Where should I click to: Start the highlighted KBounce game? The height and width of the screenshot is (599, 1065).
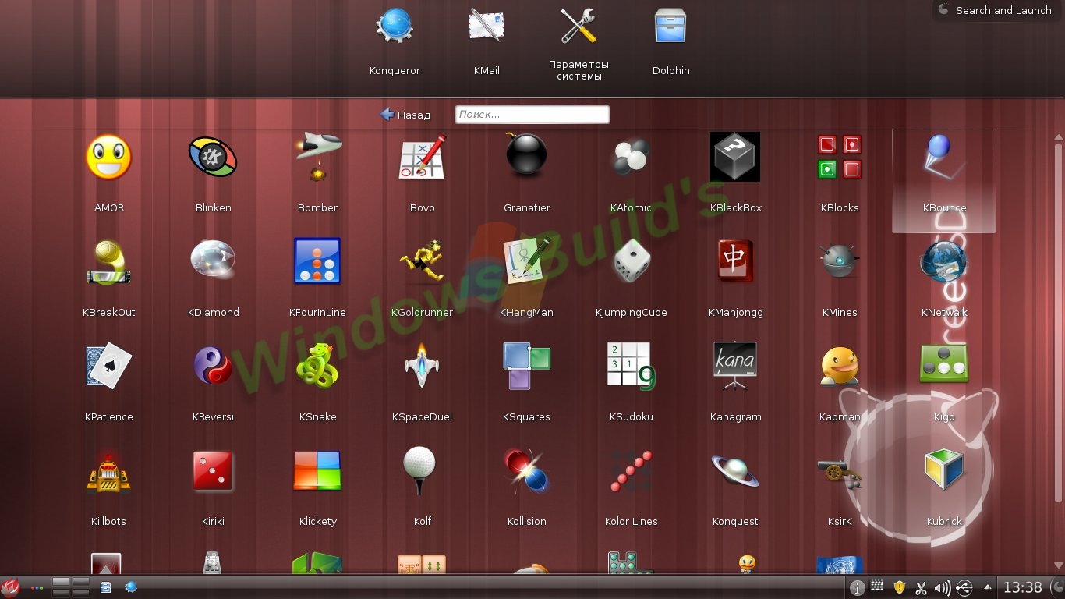(944, 181)
